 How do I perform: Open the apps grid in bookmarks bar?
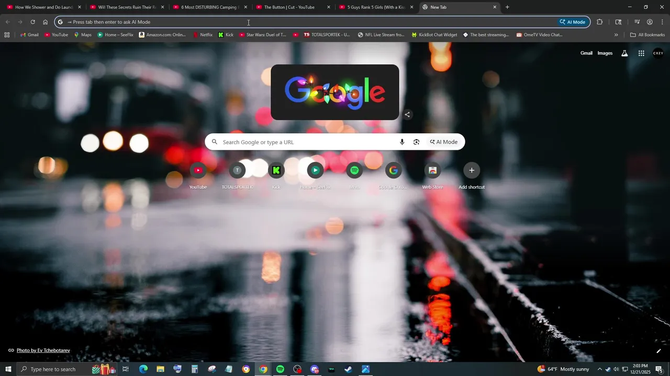pos(7,35)
